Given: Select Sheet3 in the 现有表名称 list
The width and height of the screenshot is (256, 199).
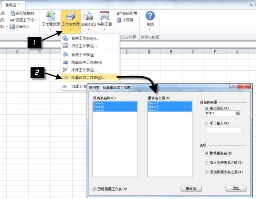Looking at the screenshot, I should pos(115,110).
